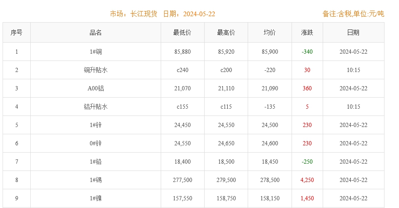Image resolution: width=399 pixels, height=208 pixels.
Task: Click the 日期 column header
Action: (x=353, y=33)
